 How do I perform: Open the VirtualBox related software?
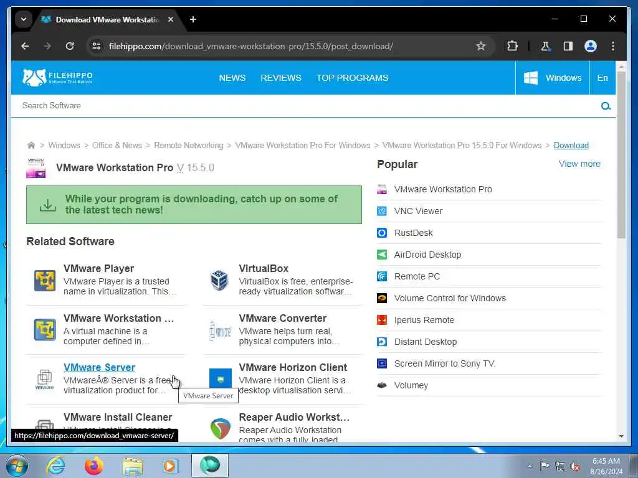click(x=264, y=269)
